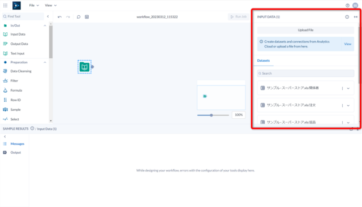This screenshot has height=207, width=362.
Task: Click the container toolbar icon
Action: tap(87, 17)
